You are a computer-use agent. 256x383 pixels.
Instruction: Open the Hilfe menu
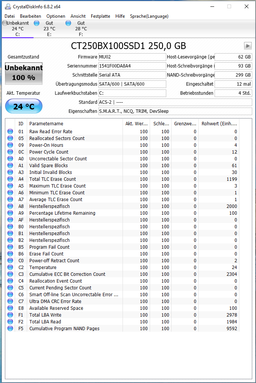(x=120, y=16)
